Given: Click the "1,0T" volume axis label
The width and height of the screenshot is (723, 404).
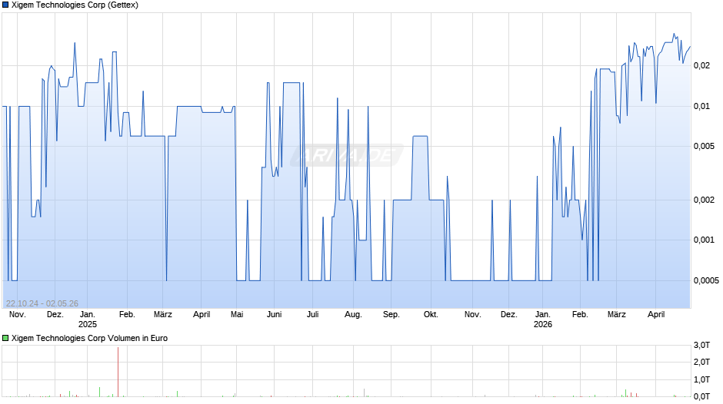Looking at the screenshot, I should pos(701,379).
